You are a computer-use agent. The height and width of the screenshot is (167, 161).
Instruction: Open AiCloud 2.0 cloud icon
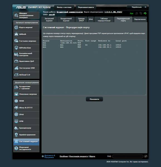pos(16,75)
